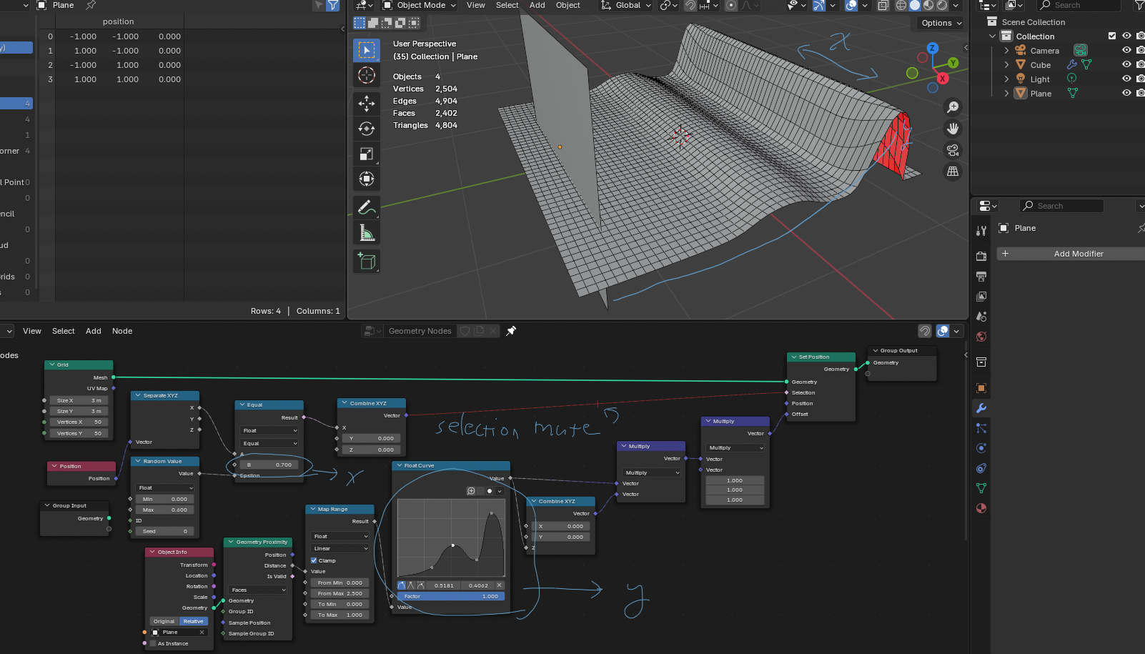Screen dimensions: 1145x654
Task: Hide the Plane object in outliner
Action: pyautogui.click(x=1126, y=93)
